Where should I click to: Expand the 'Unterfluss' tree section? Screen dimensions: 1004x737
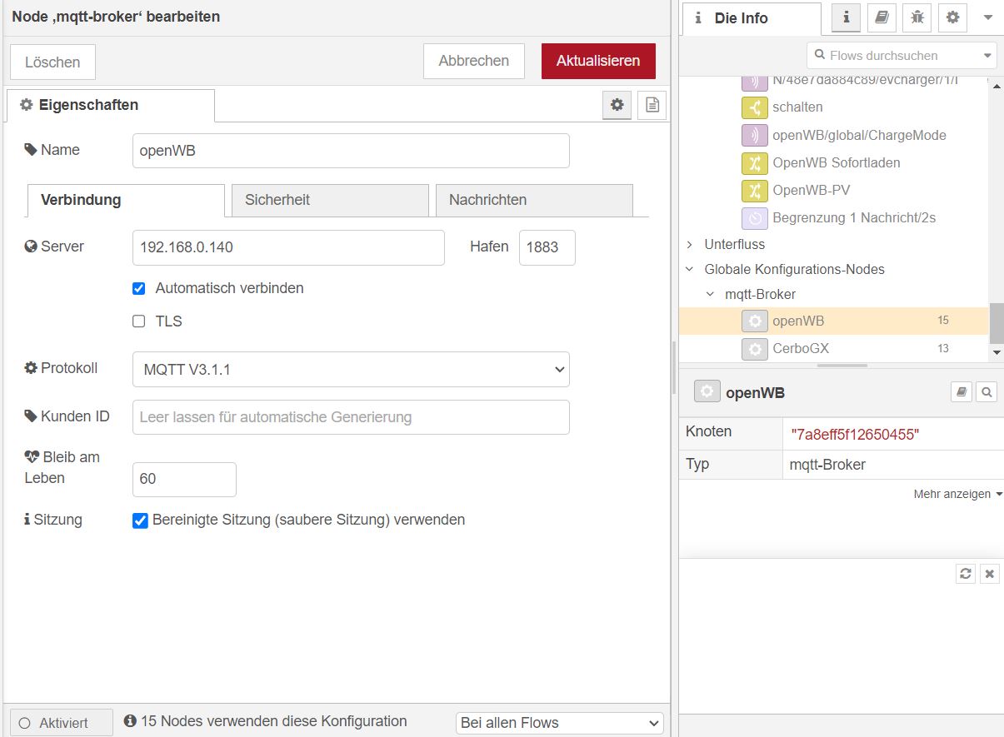click(689, 244)
